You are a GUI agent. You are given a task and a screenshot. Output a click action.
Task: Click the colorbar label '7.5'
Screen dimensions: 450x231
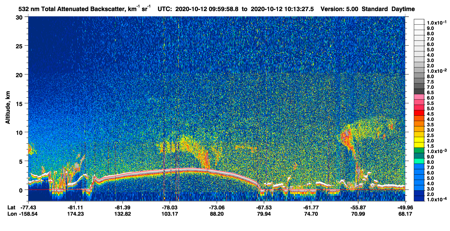coord(431,82)
